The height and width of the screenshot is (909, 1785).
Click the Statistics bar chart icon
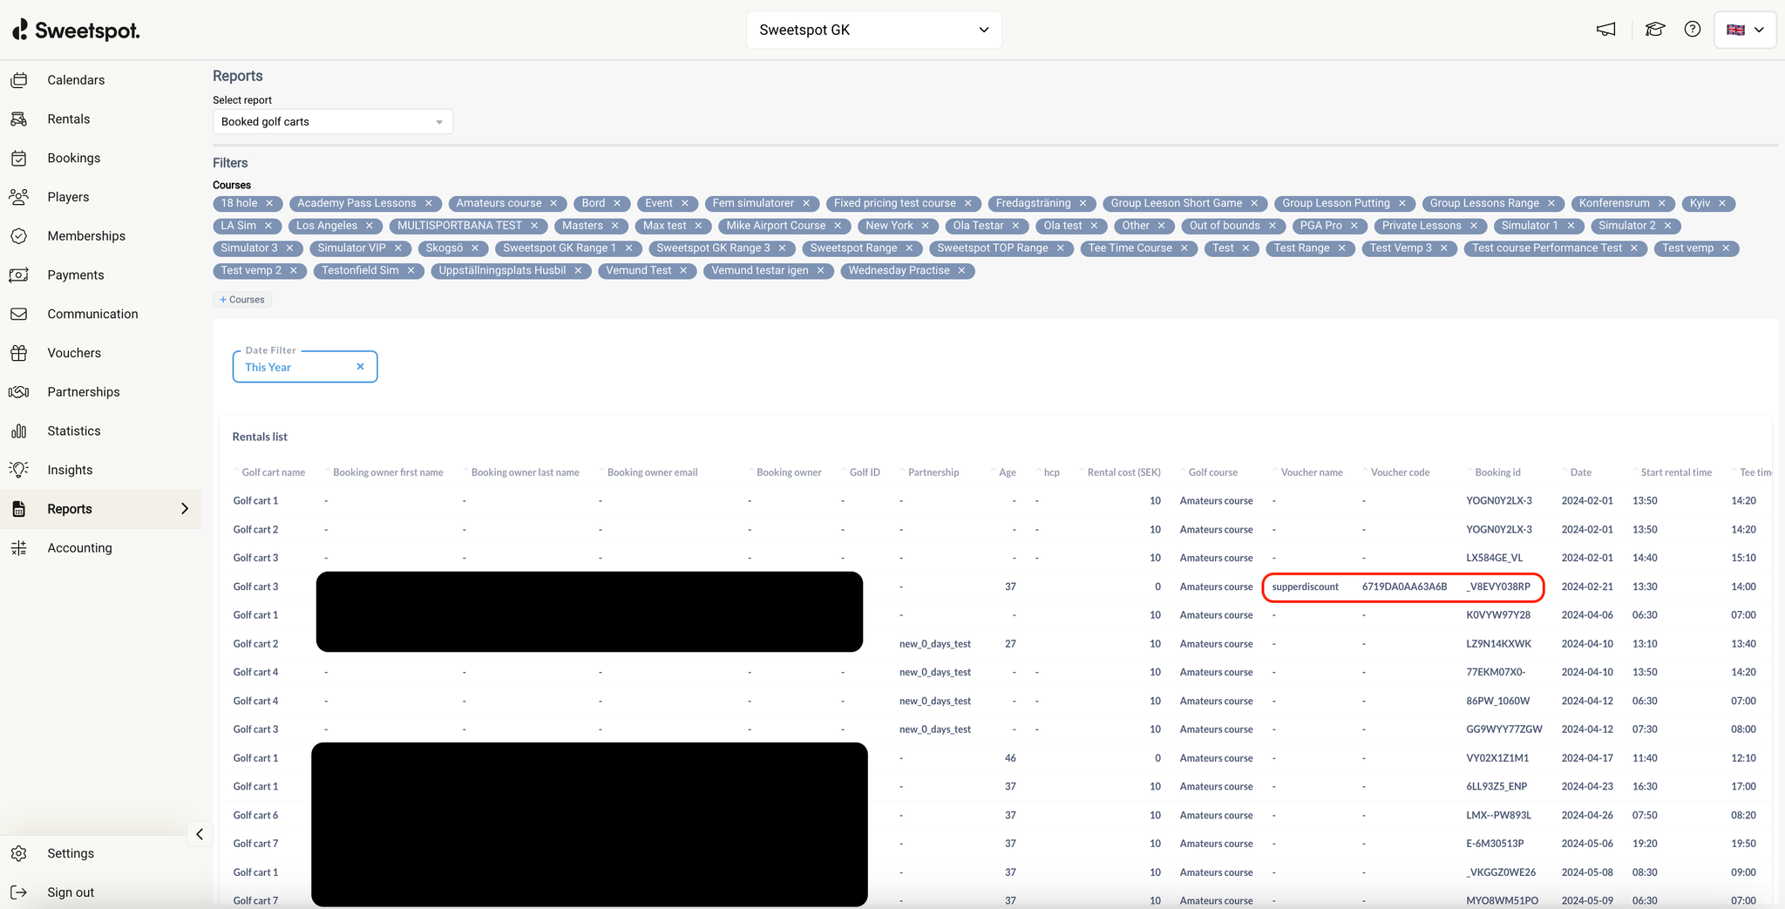point(19,431)
